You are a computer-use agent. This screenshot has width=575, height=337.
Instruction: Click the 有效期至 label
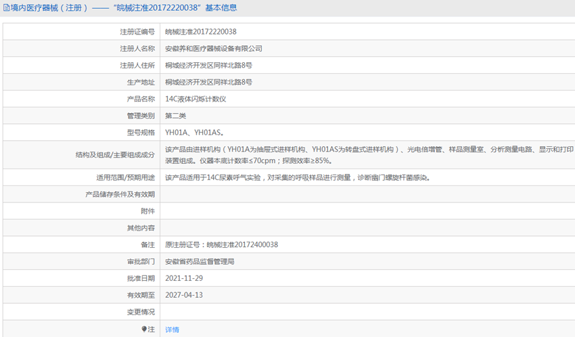point(141,295)
